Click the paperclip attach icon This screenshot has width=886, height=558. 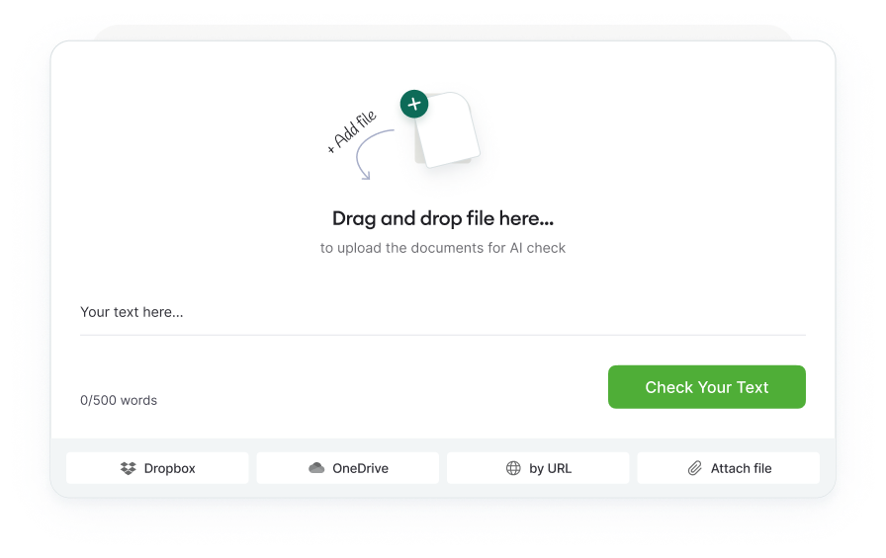(x=694, y=468)
